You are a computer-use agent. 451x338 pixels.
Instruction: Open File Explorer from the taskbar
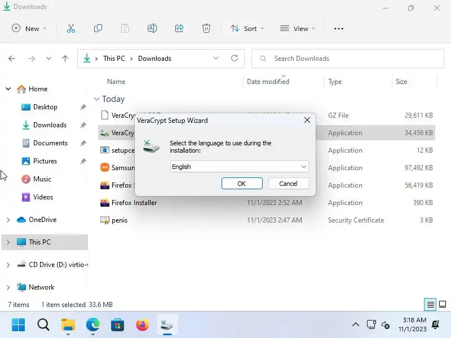pyautogui.click(x=68, y=325)
